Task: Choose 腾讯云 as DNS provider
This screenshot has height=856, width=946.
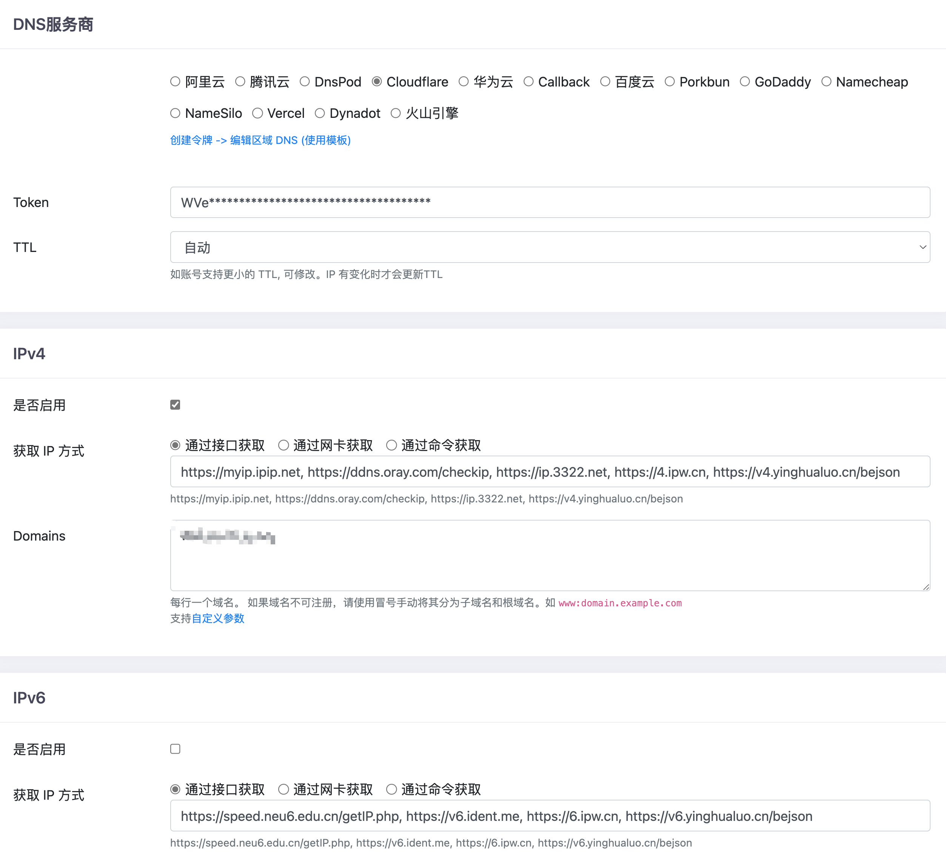Action: (x=240, y=82)
